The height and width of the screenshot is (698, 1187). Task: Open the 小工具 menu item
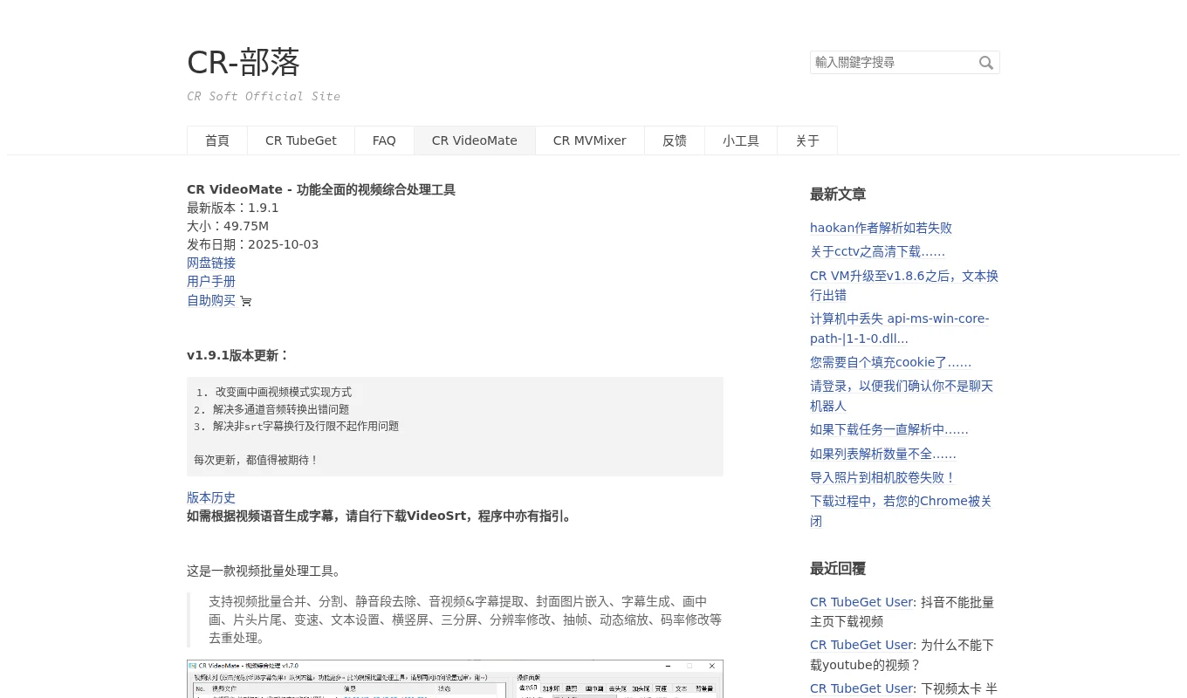point(740,140)
